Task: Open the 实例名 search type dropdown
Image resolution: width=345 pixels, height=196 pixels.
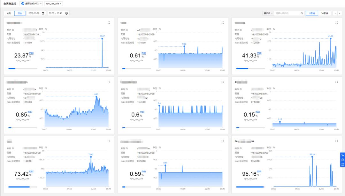Action: [268, 13]
